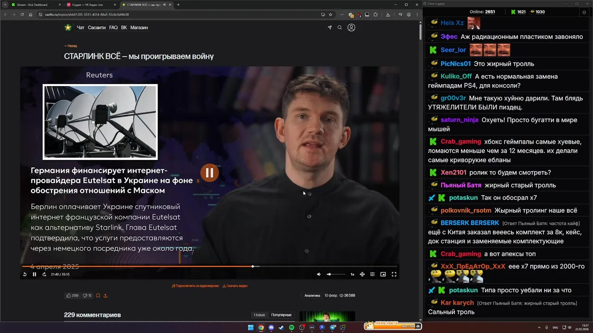Open Windows Start menu
Screen dimensions: 593x333
pyautogui.click(x=251, y=327)
